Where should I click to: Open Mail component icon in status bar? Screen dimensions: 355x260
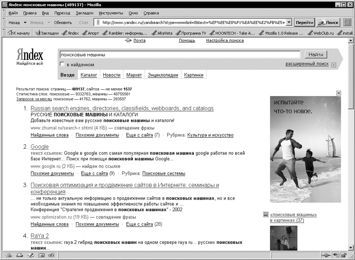(x=19, y=255)
